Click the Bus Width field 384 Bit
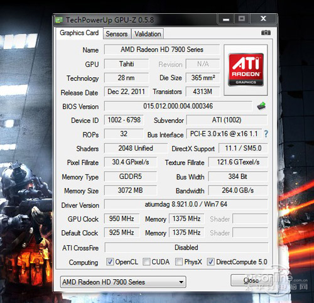 238,176
